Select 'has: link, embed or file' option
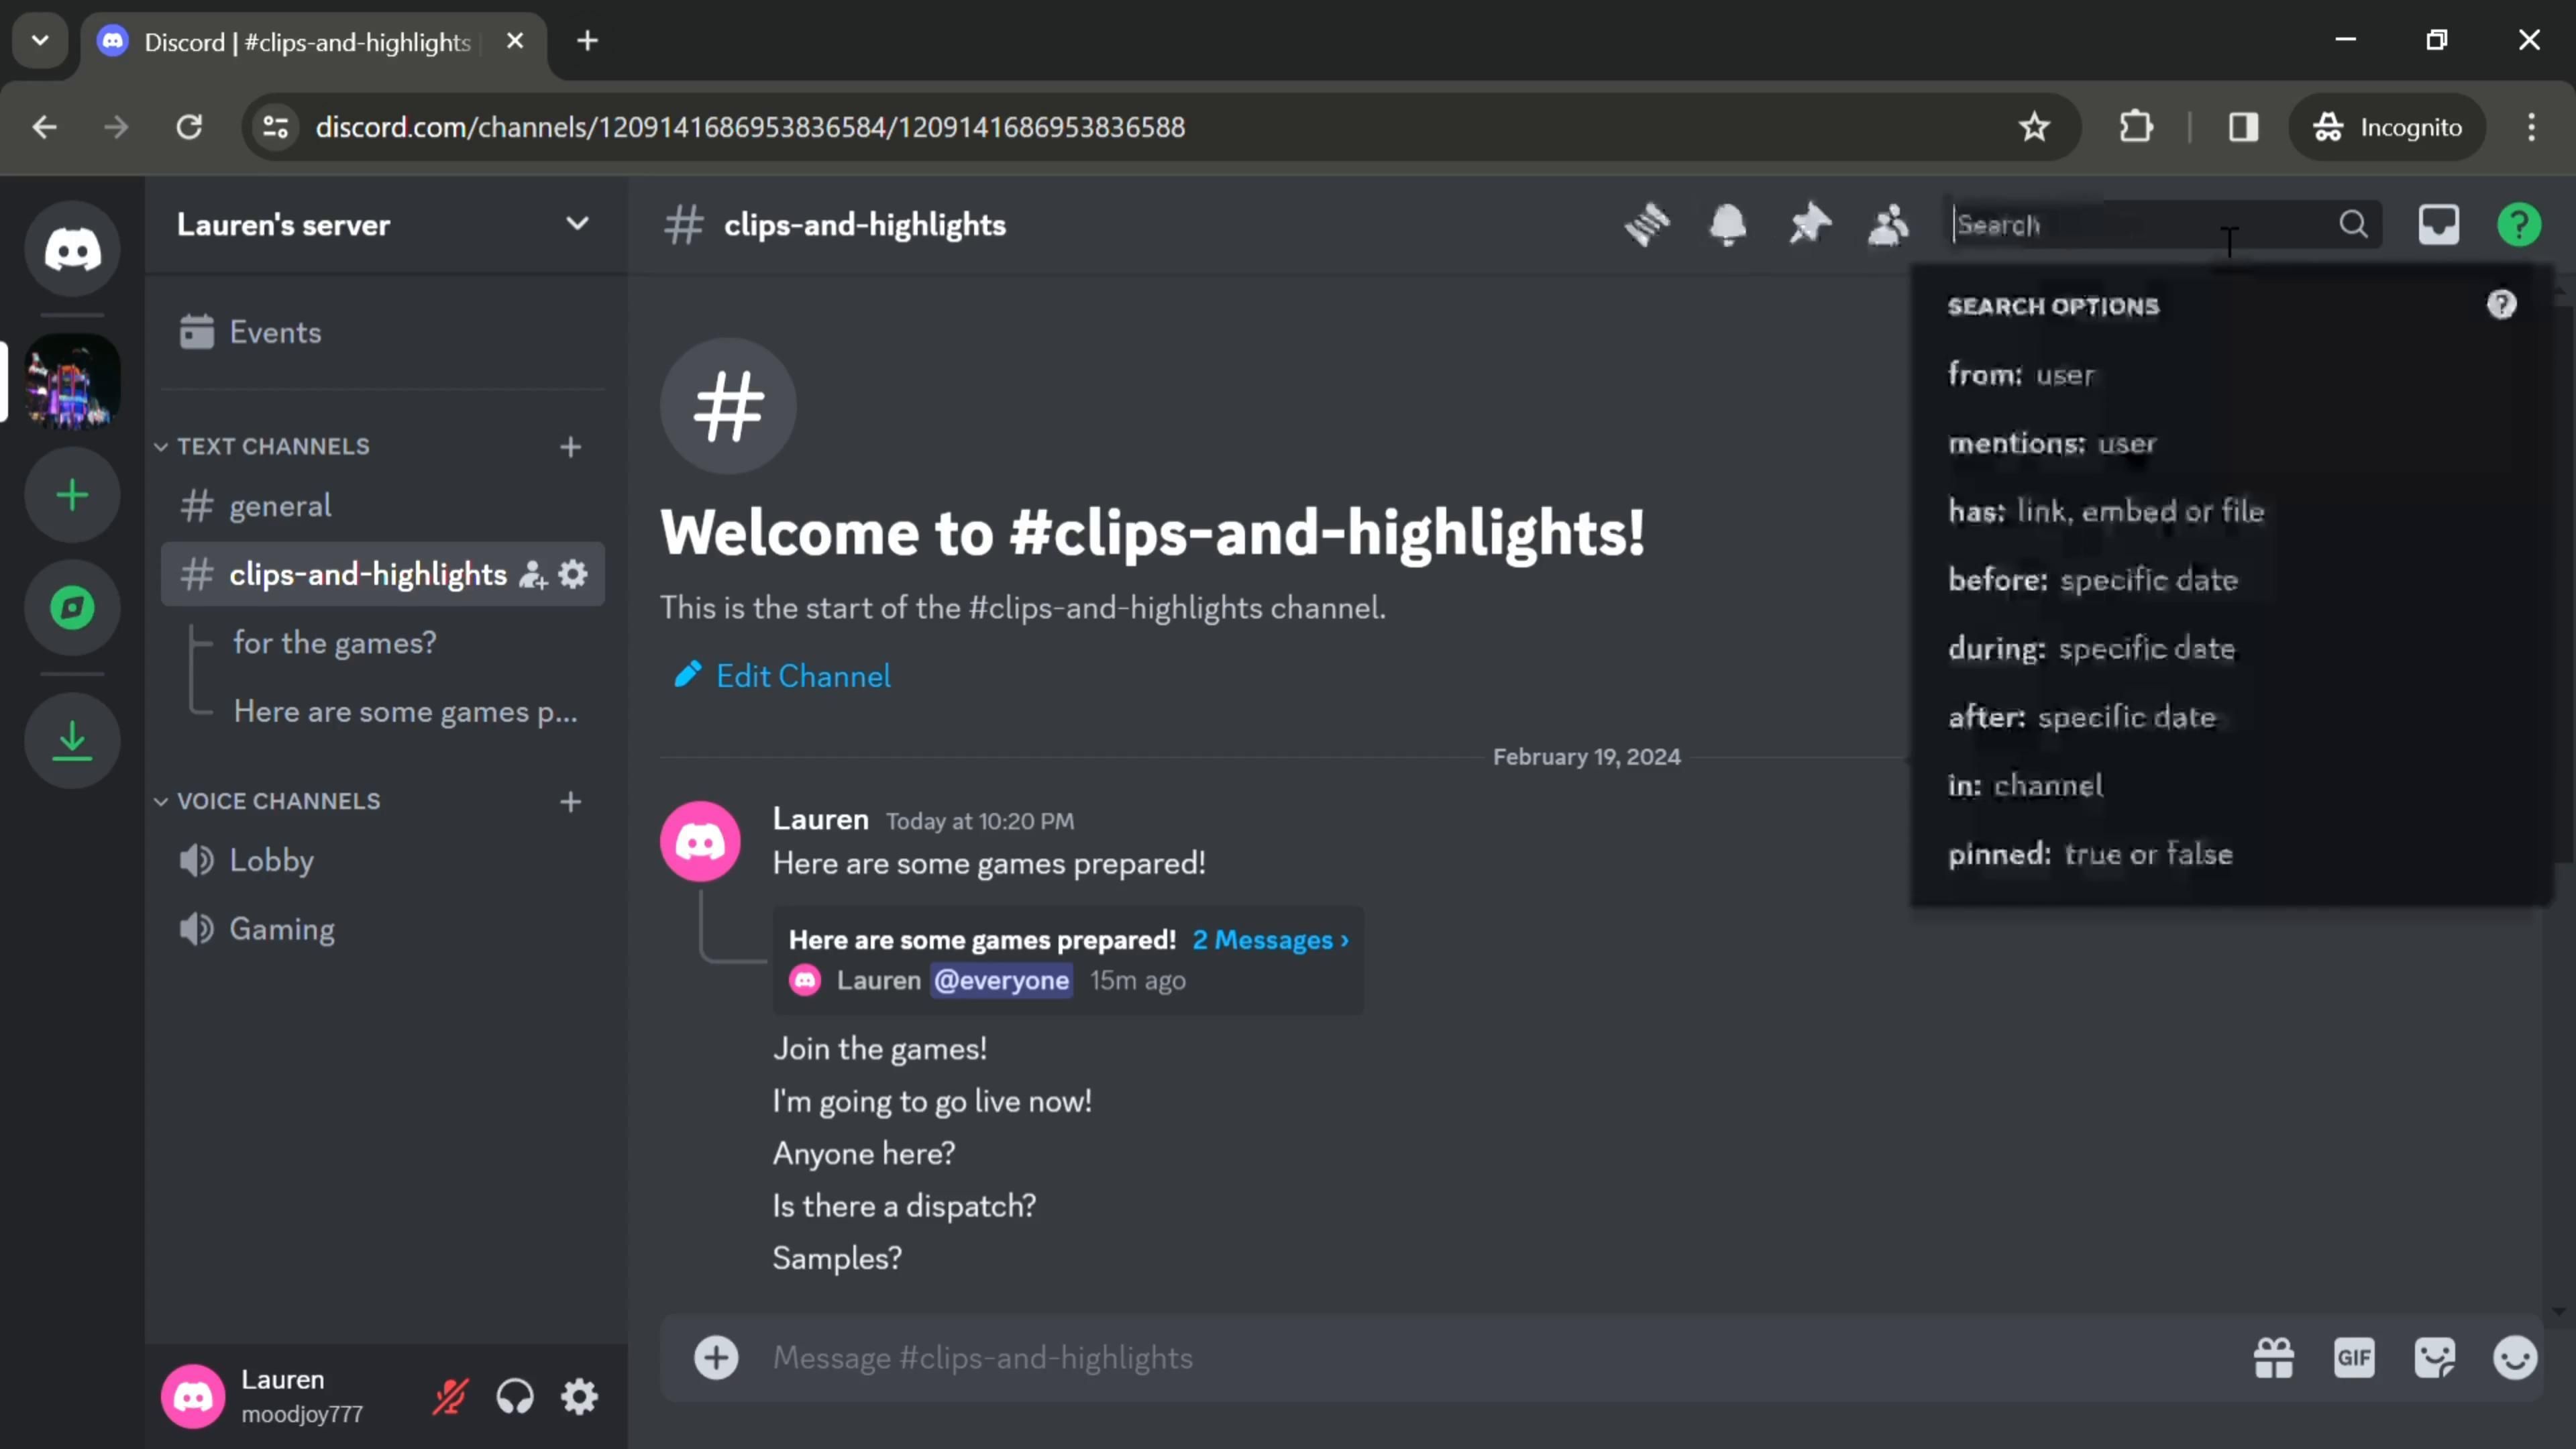The image size is (2576, 1449). pyautogui.click(x=2105, y=511)
